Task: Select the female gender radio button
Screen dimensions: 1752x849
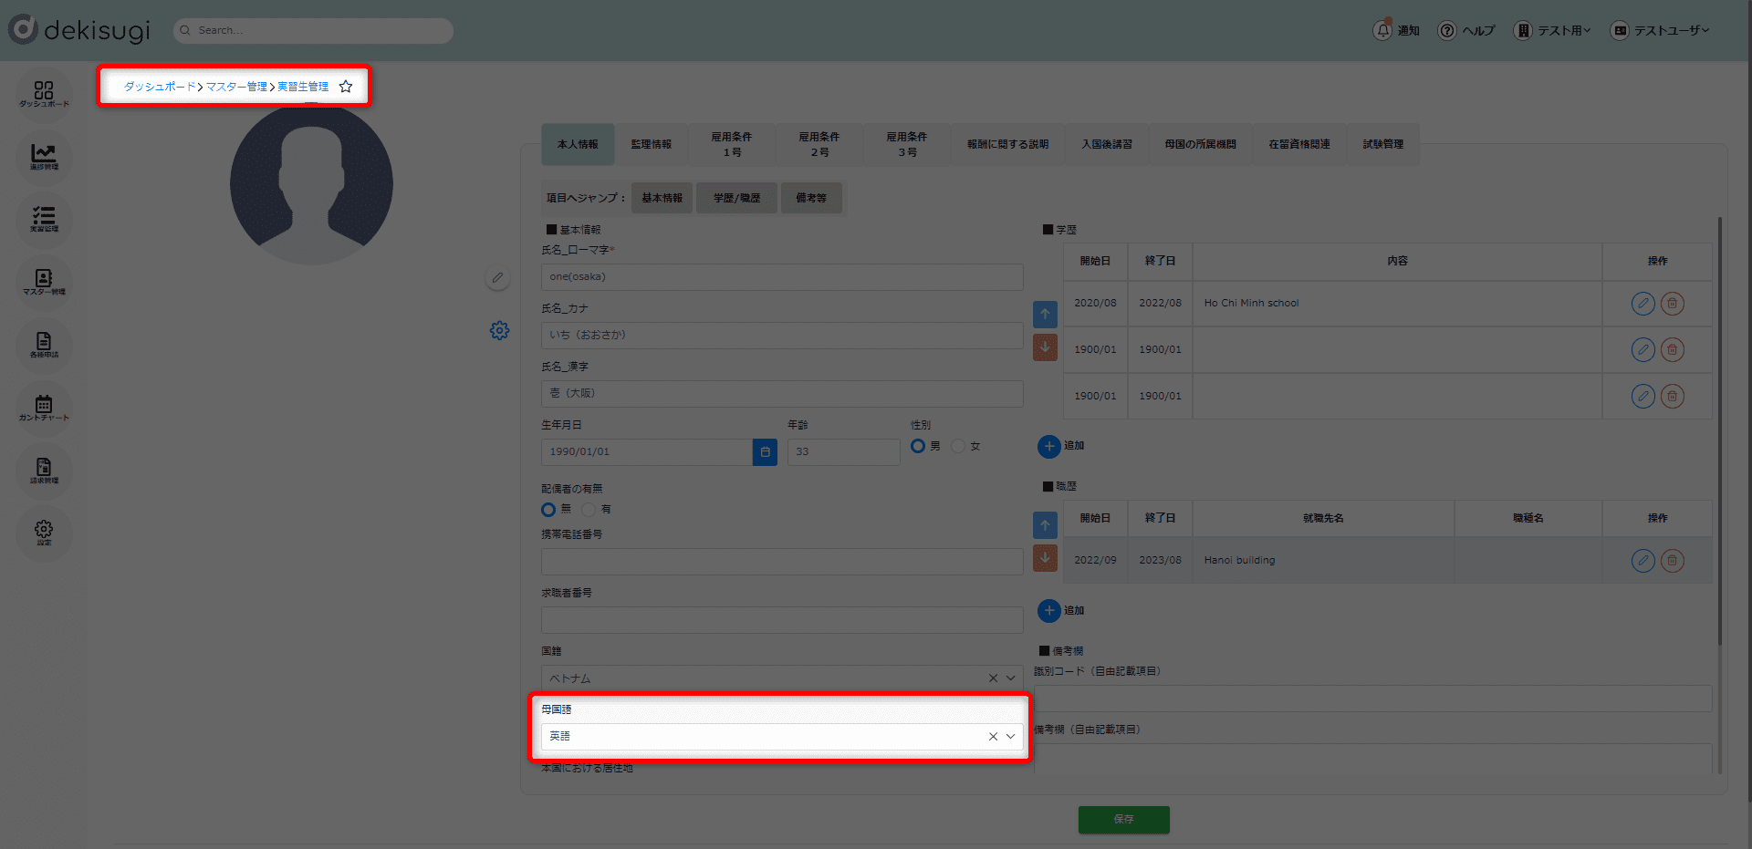Action: pos(958,446)
